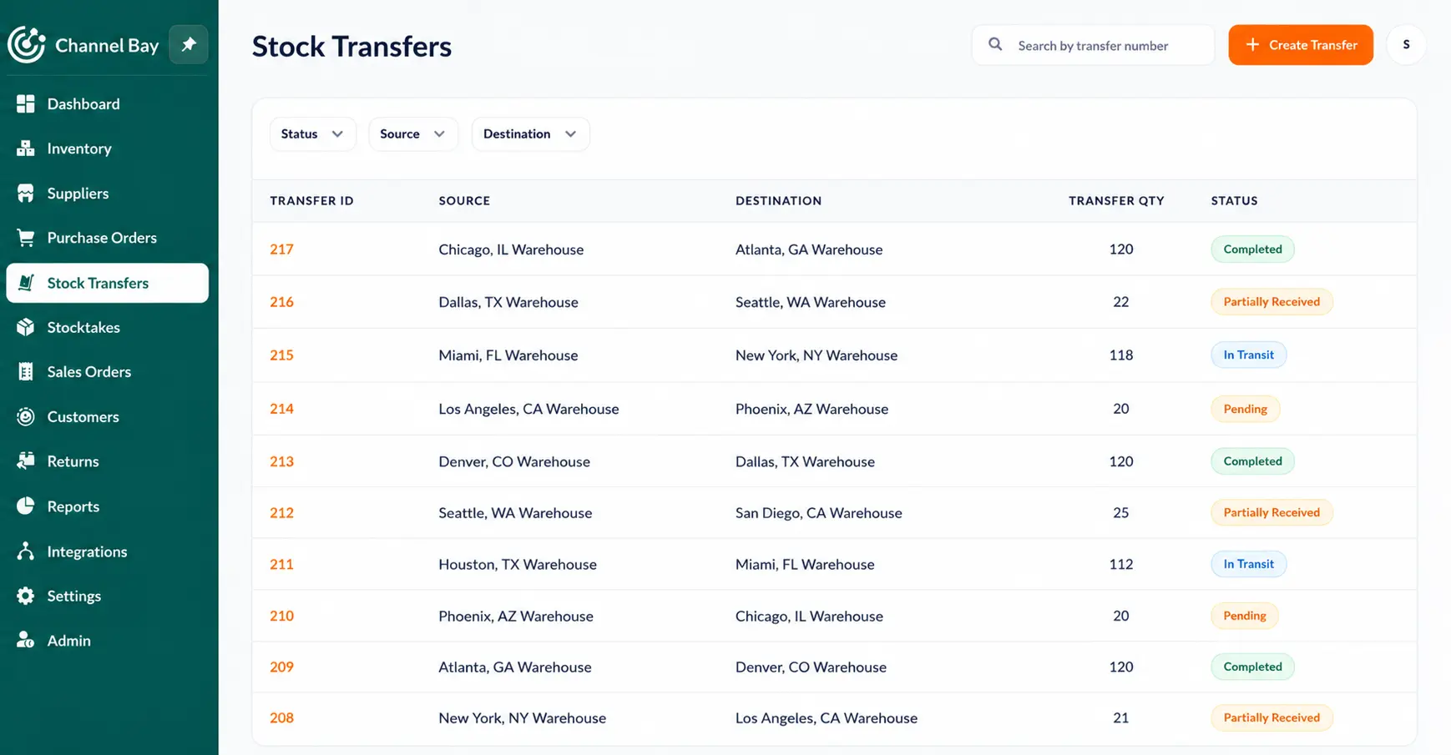The height and width of the screenshot is (755, 1451).
Task: Open transfer 216 link
Action: pos(281,302)
